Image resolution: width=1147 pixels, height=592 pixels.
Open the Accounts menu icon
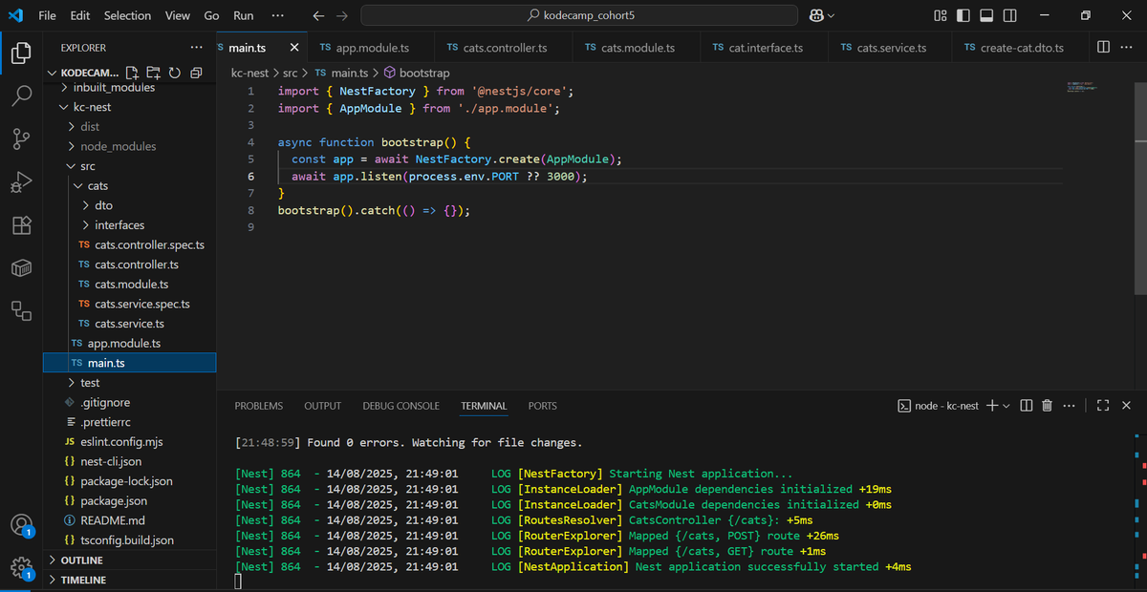[21, 526]
